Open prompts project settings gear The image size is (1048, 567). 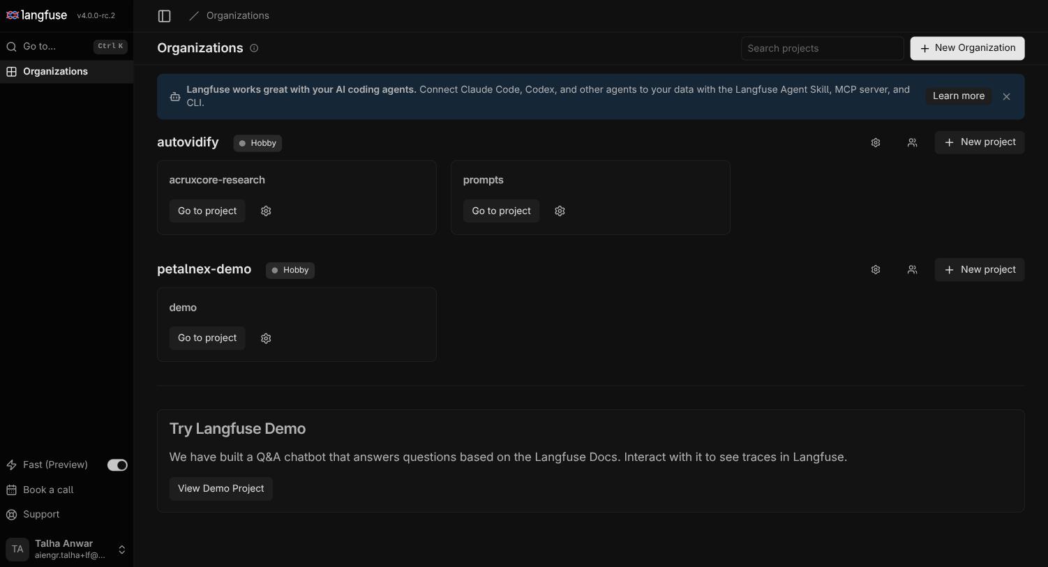[x=560, y=211]
